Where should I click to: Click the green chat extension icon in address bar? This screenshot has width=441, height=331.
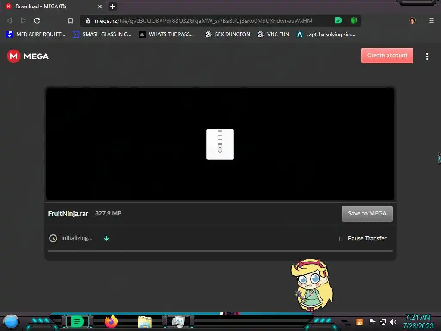pos(339,20)
